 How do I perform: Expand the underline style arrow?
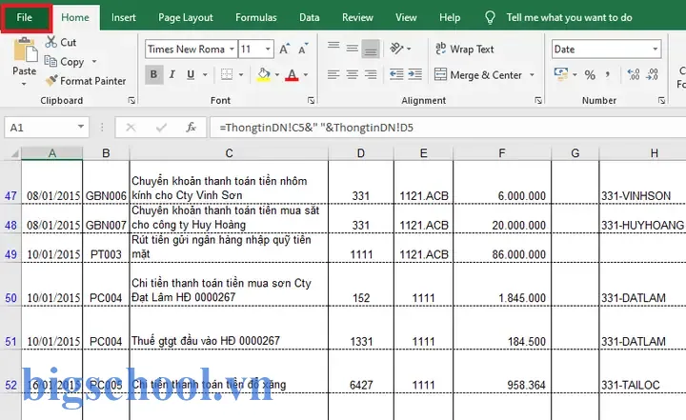click(x=205, y=75)
